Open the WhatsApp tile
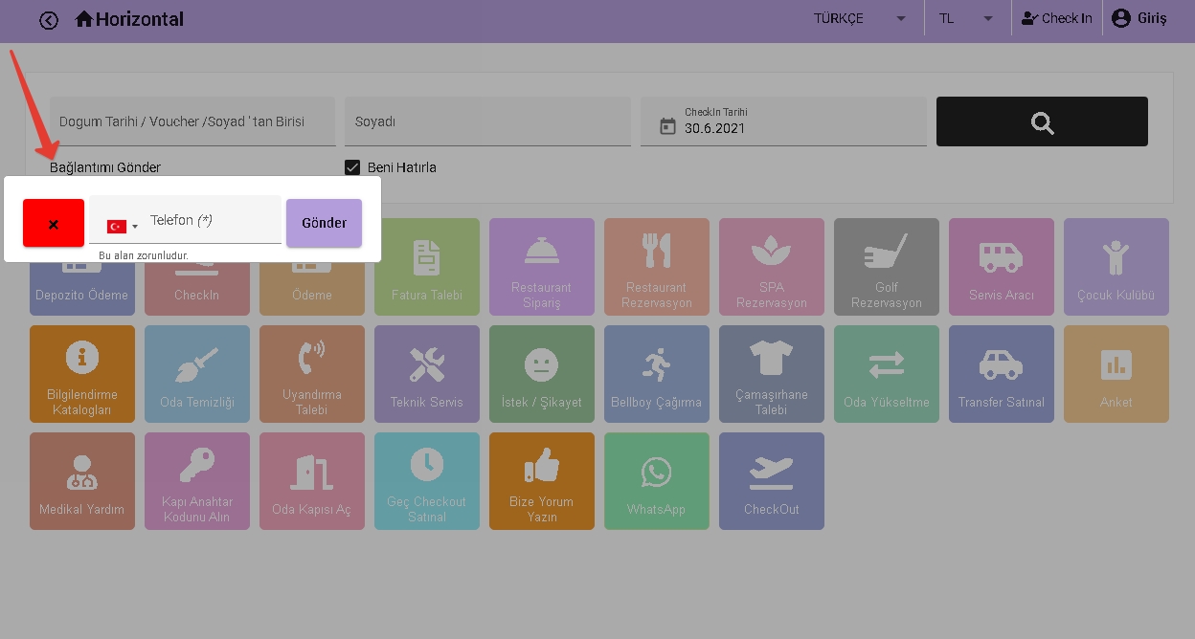The width and height of the screenshot is (1195, 639). pyautogui.click(x=656, y=480)
